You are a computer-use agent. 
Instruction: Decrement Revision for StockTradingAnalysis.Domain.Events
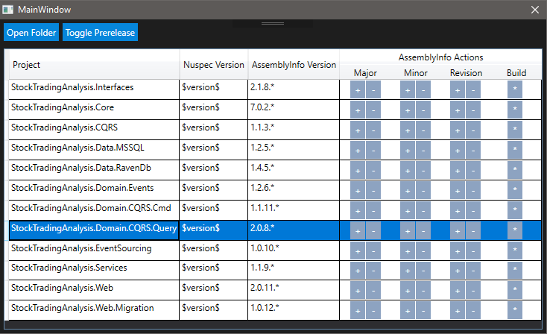tap(473, 190)
